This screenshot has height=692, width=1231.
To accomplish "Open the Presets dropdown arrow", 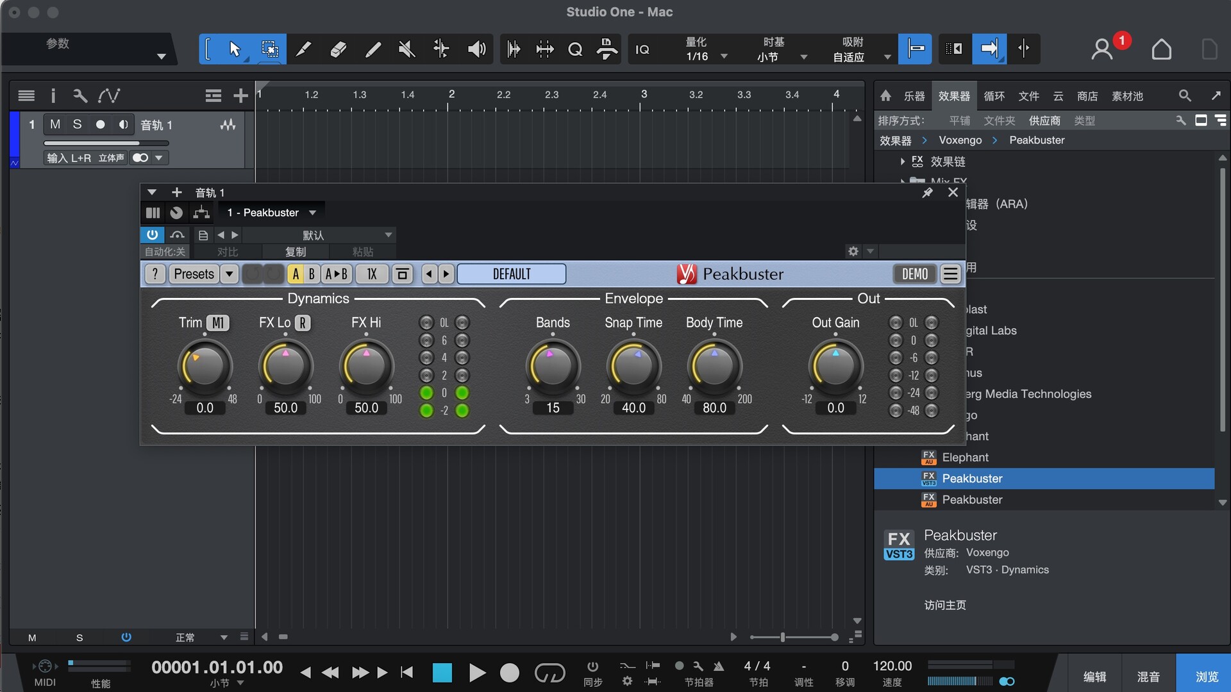I will coord(229,274).
